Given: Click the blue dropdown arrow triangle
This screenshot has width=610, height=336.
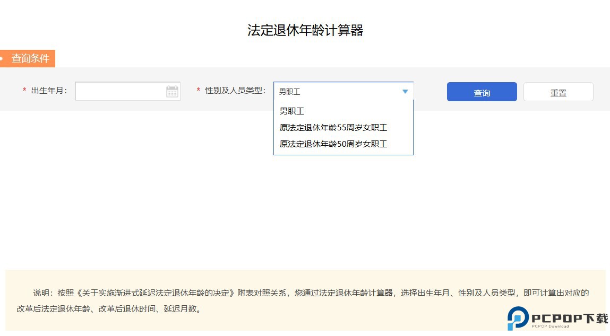Looking at the screenshot, I should [x=405, y=91].
